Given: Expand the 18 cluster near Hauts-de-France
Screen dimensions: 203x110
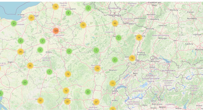Looking at the screenshot, I should click(x=56, y=7).
